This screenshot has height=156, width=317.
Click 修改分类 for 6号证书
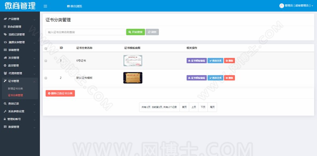215,61
